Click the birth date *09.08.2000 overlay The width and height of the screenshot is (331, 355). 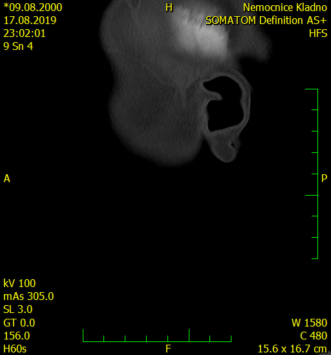(33, 7)
